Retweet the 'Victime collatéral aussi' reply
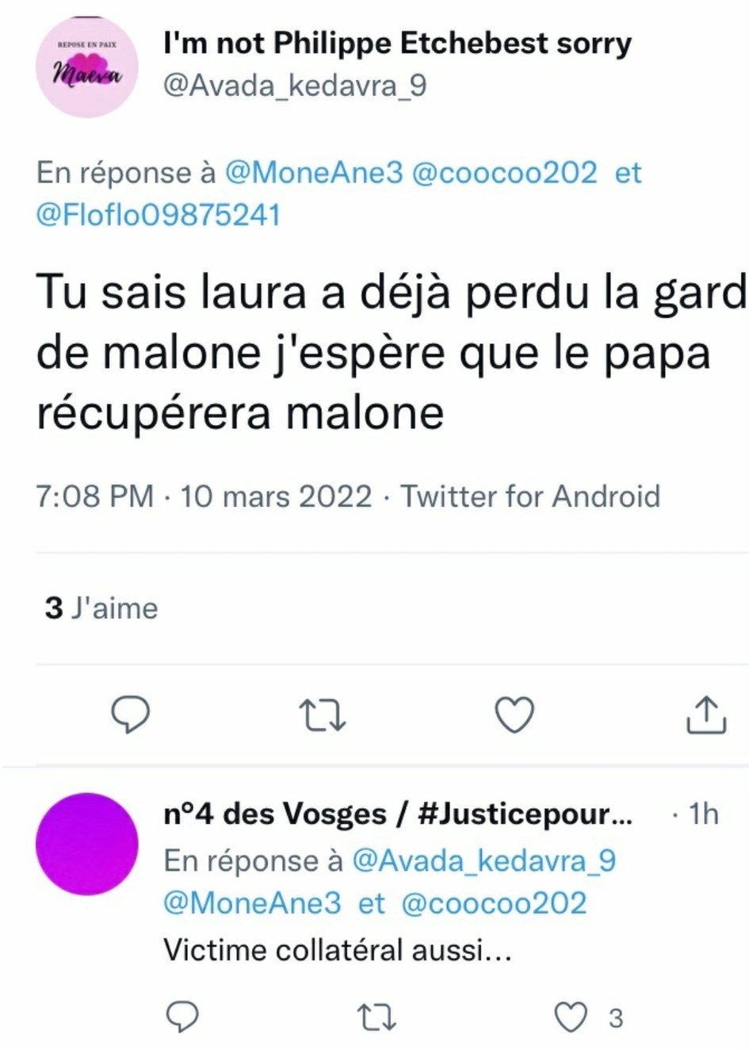The width and height of the screenshot is (749, 1050). click(x=376, y=1017)
